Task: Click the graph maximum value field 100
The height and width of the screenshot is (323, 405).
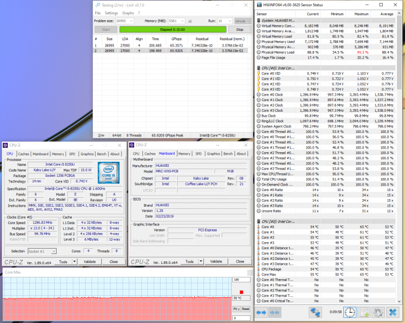Action: [x=241, y=280]
